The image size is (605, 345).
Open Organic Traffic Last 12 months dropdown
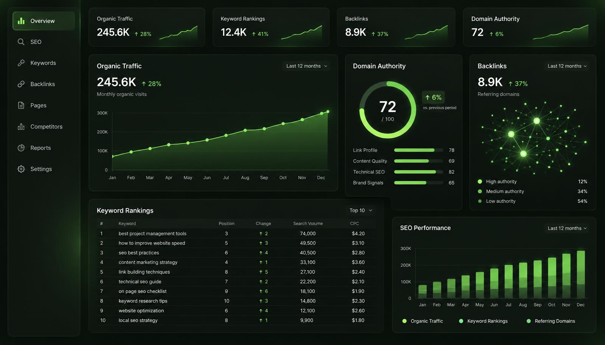click(306, 66)
